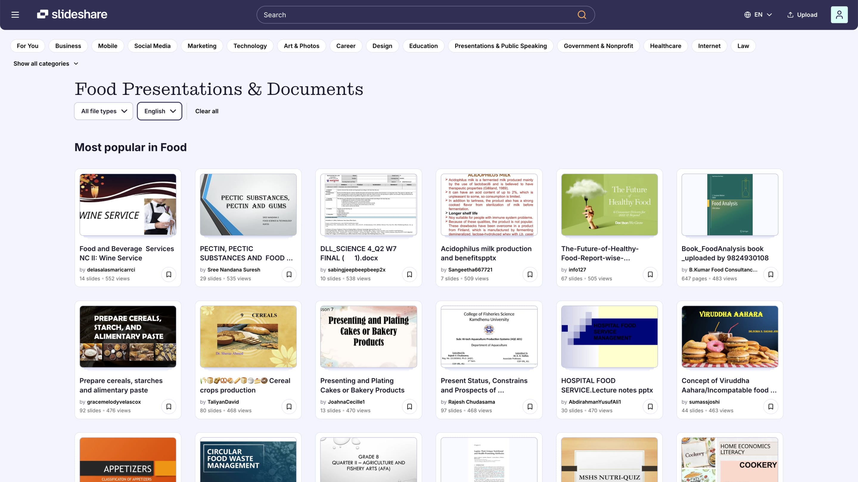Toggle save on the Wine Service presentation
The image size is (858, 482).
(169, 274)
